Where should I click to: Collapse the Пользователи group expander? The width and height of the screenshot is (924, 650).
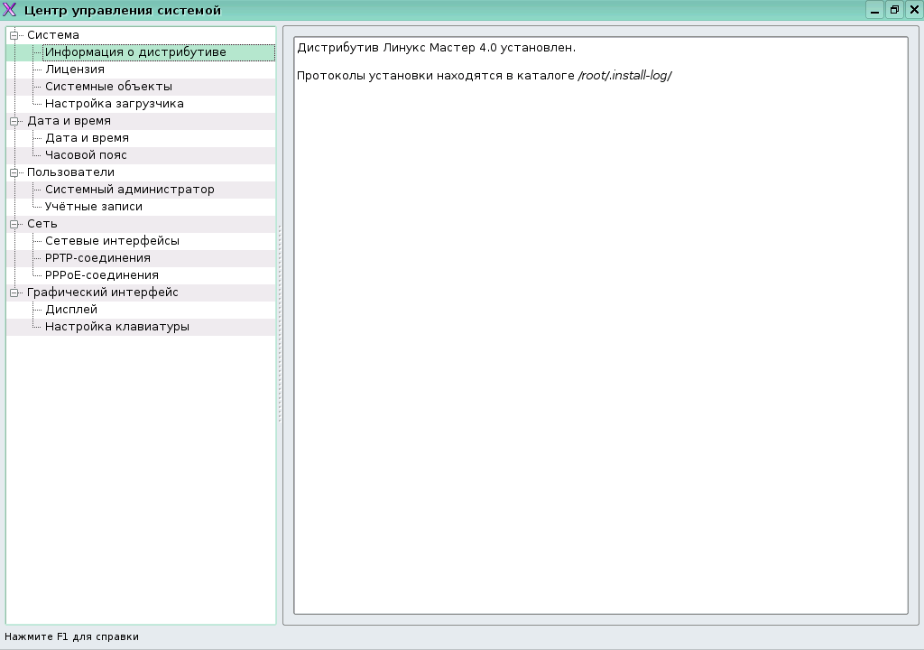tap(14, 172)
